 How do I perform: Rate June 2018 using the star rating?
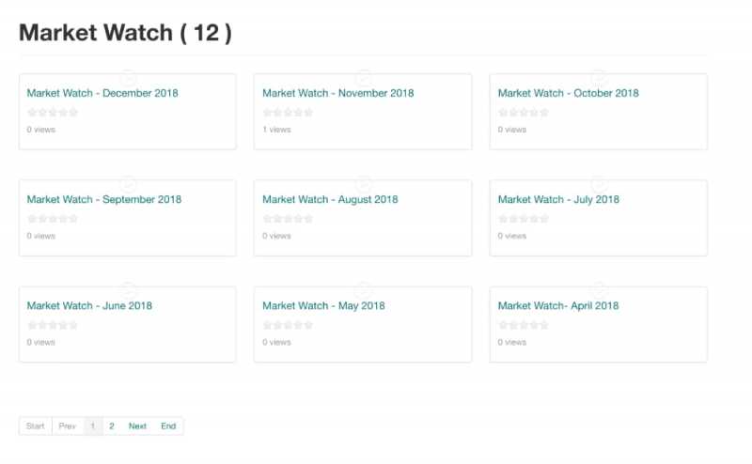[53, 325]
